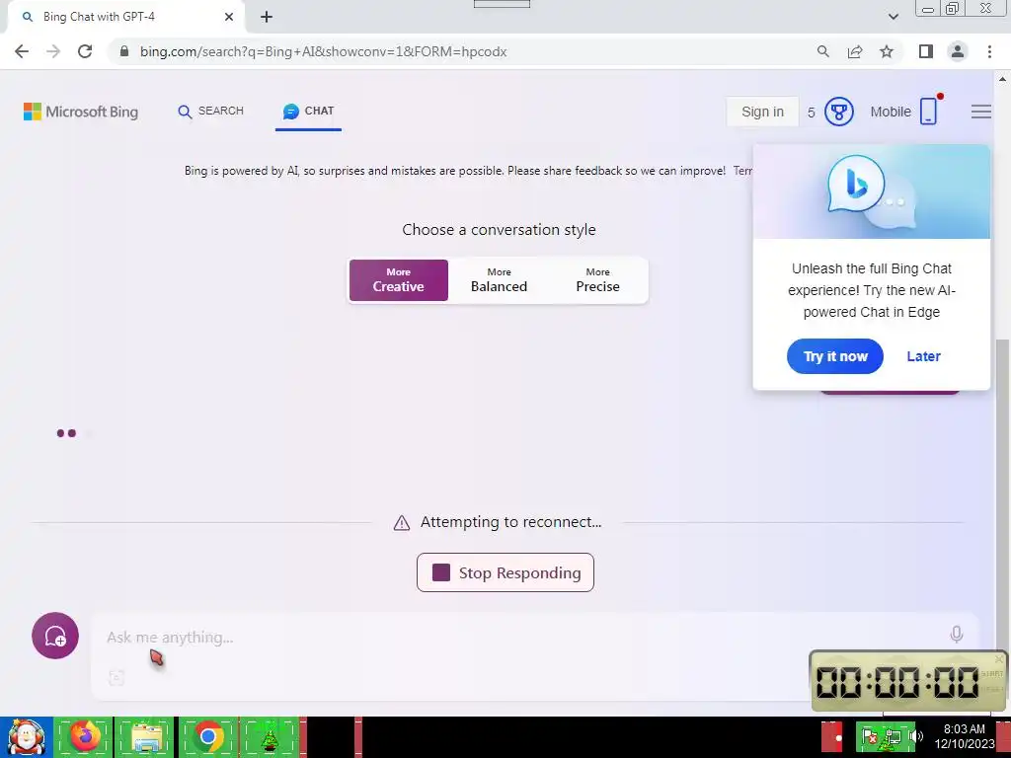Toggle Chrome side panel
Screen dimensions: 1011x758
coord(926,51)
